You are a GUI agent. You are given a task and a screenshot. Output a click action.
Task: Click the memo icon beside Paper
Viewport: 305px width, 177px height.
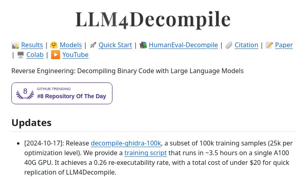click(269, 45)
